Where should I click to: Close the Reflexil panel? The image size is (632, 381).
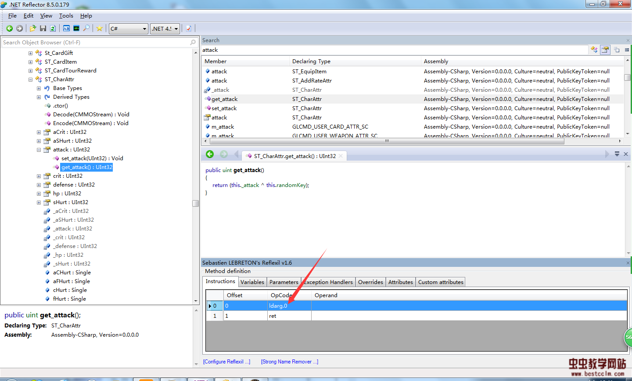628,263
